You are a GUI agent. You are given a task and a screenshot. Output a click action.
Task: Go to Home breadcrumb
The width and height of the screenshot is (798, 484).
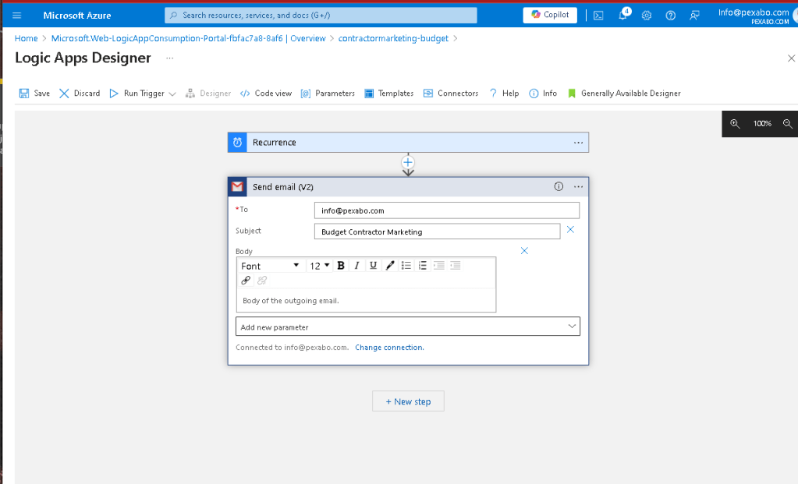pyautogui.click(x=26, y=39)
